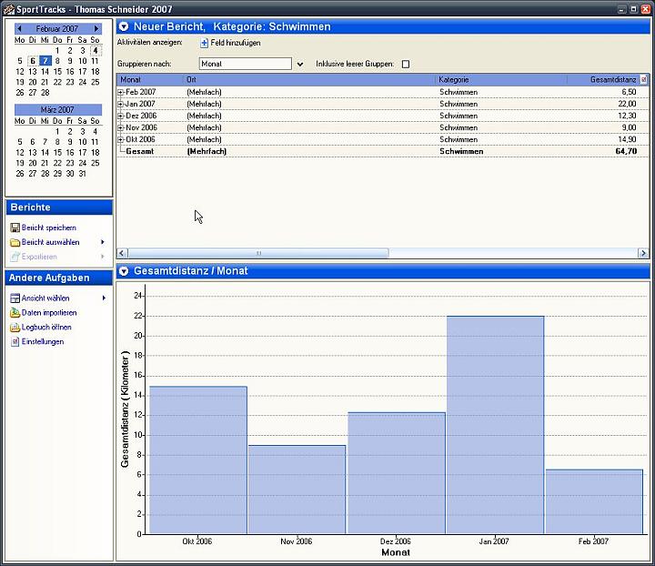The height and width of the screenshot is (566, 655).
Task: Click the Bericht speichern save icon
Action: tap(15, 227)
